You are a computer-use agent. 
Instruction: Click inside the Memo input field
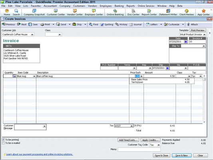tap(139, 149)
